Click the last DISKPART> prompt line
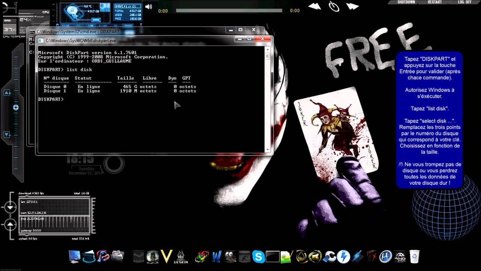Screen dimensions: 481x271 pos(51,99)
